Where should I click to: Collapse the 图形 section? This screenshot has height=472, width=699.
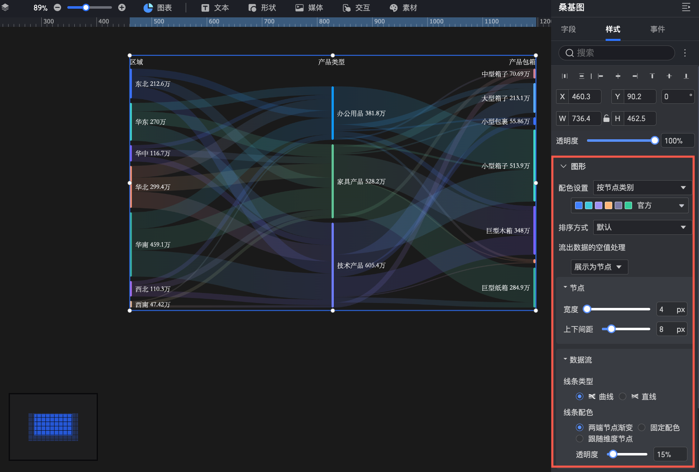tap(563, 166)
